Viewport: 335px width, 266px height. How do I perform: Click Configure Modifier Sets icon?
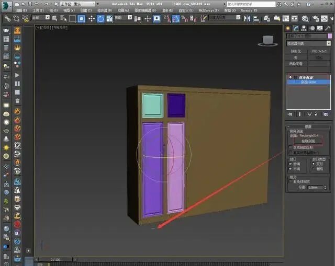pyautogui.click(x=326, y=114)
